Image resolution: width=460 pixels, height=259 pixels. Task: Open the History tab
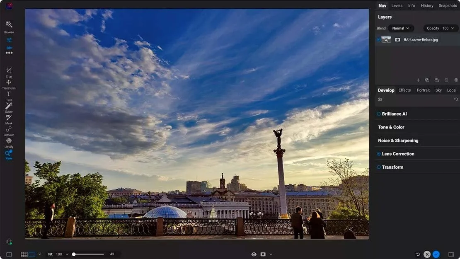[x=427, y=6]
